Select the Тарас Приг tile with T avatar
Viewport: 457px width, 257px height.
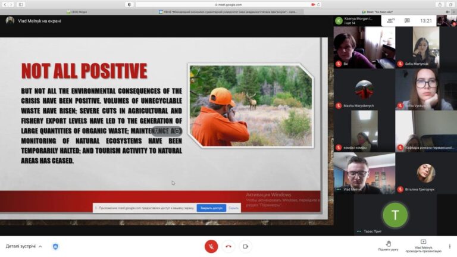click(x=395, y=215)
